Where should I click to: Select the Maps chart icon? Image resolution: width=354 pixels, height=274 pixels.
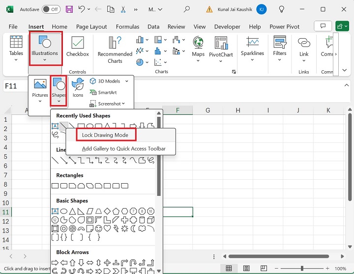[198, 43]
